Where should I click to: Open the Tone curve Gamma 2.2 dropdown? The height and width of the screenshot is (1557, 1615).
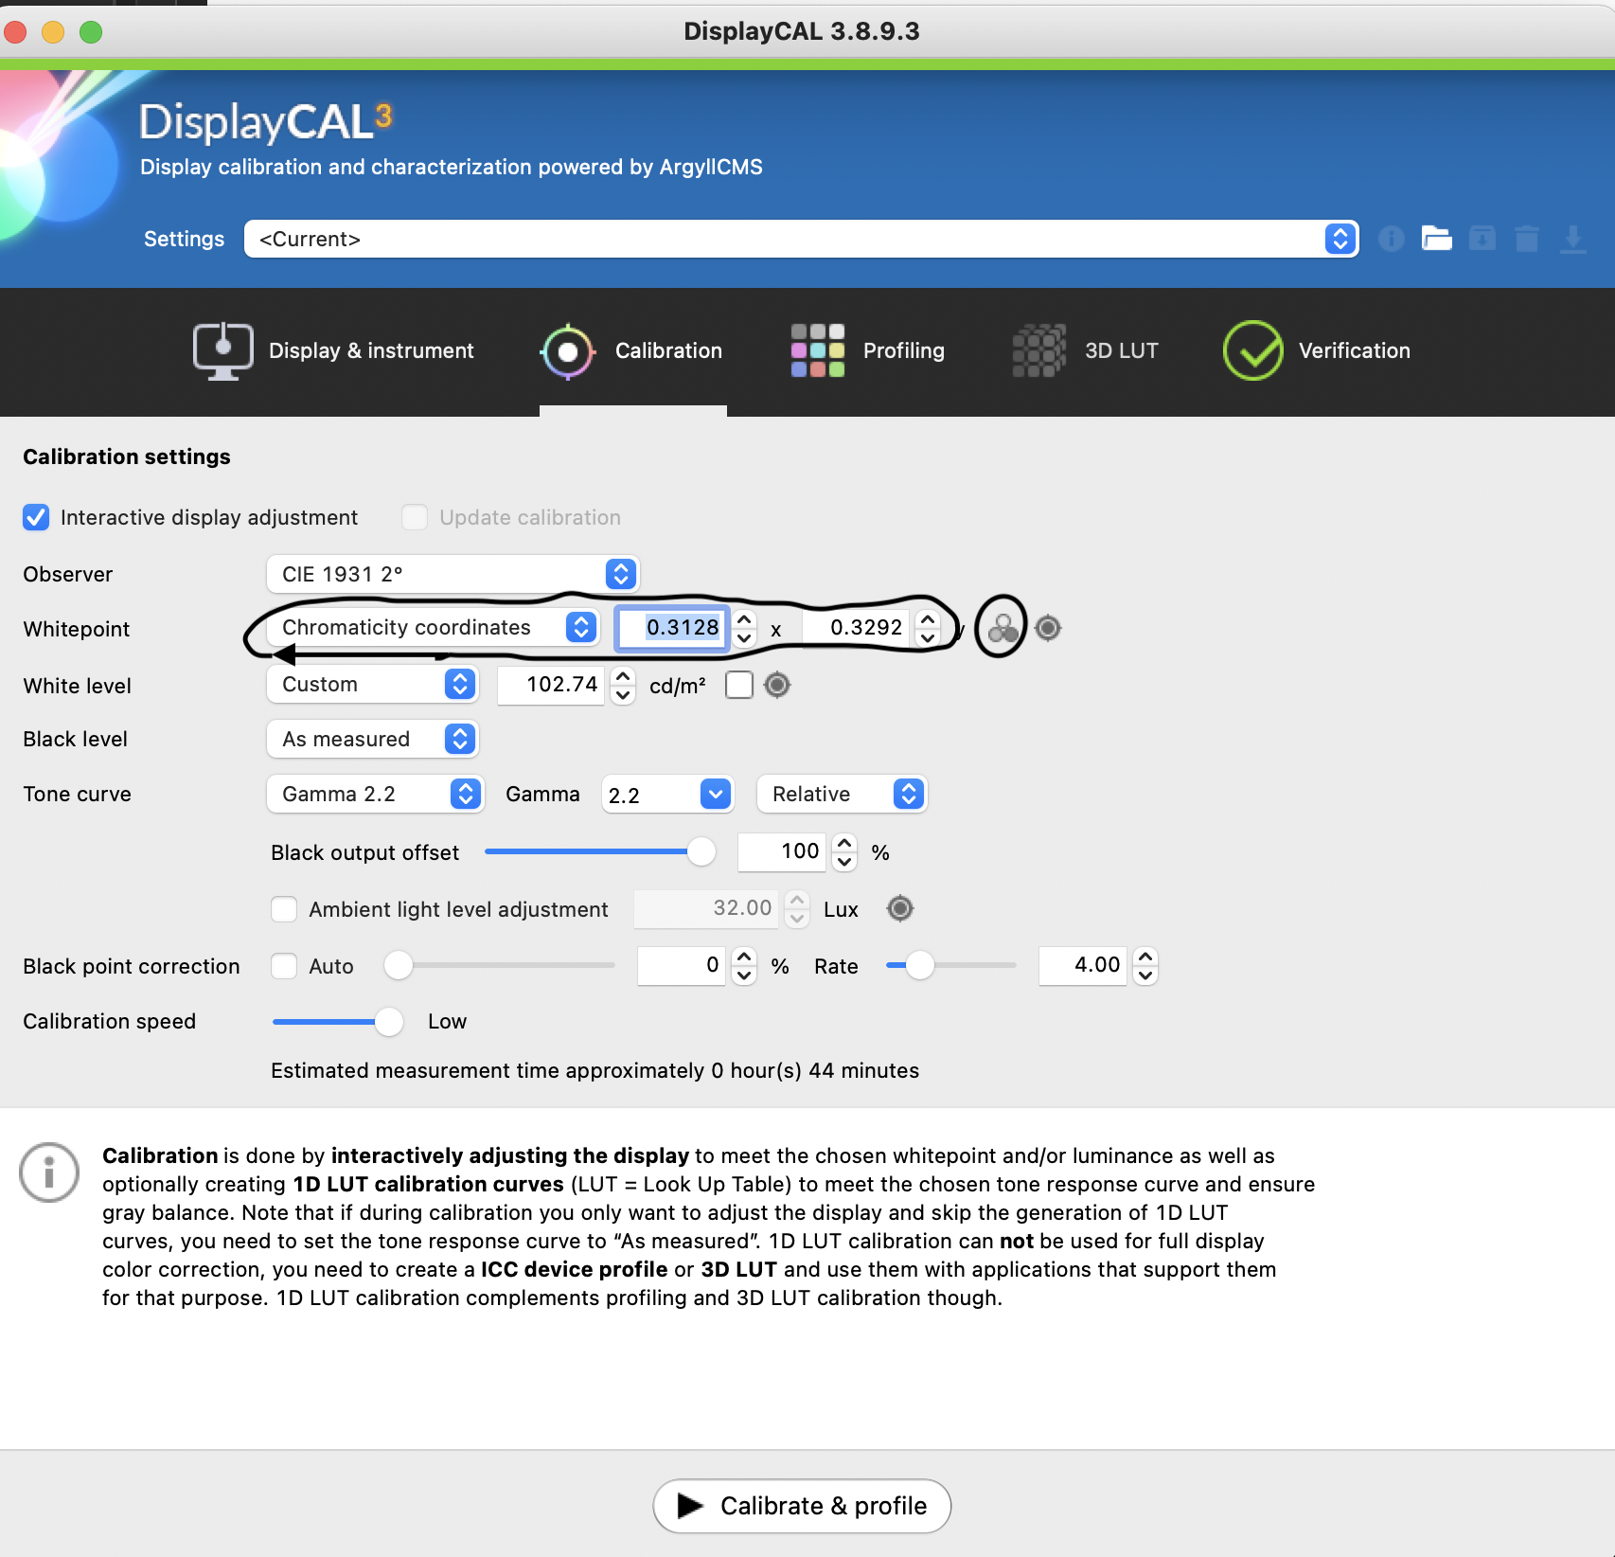(x=375, y=794)
